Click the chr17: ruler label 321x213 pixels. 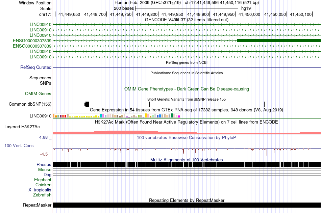45,14
